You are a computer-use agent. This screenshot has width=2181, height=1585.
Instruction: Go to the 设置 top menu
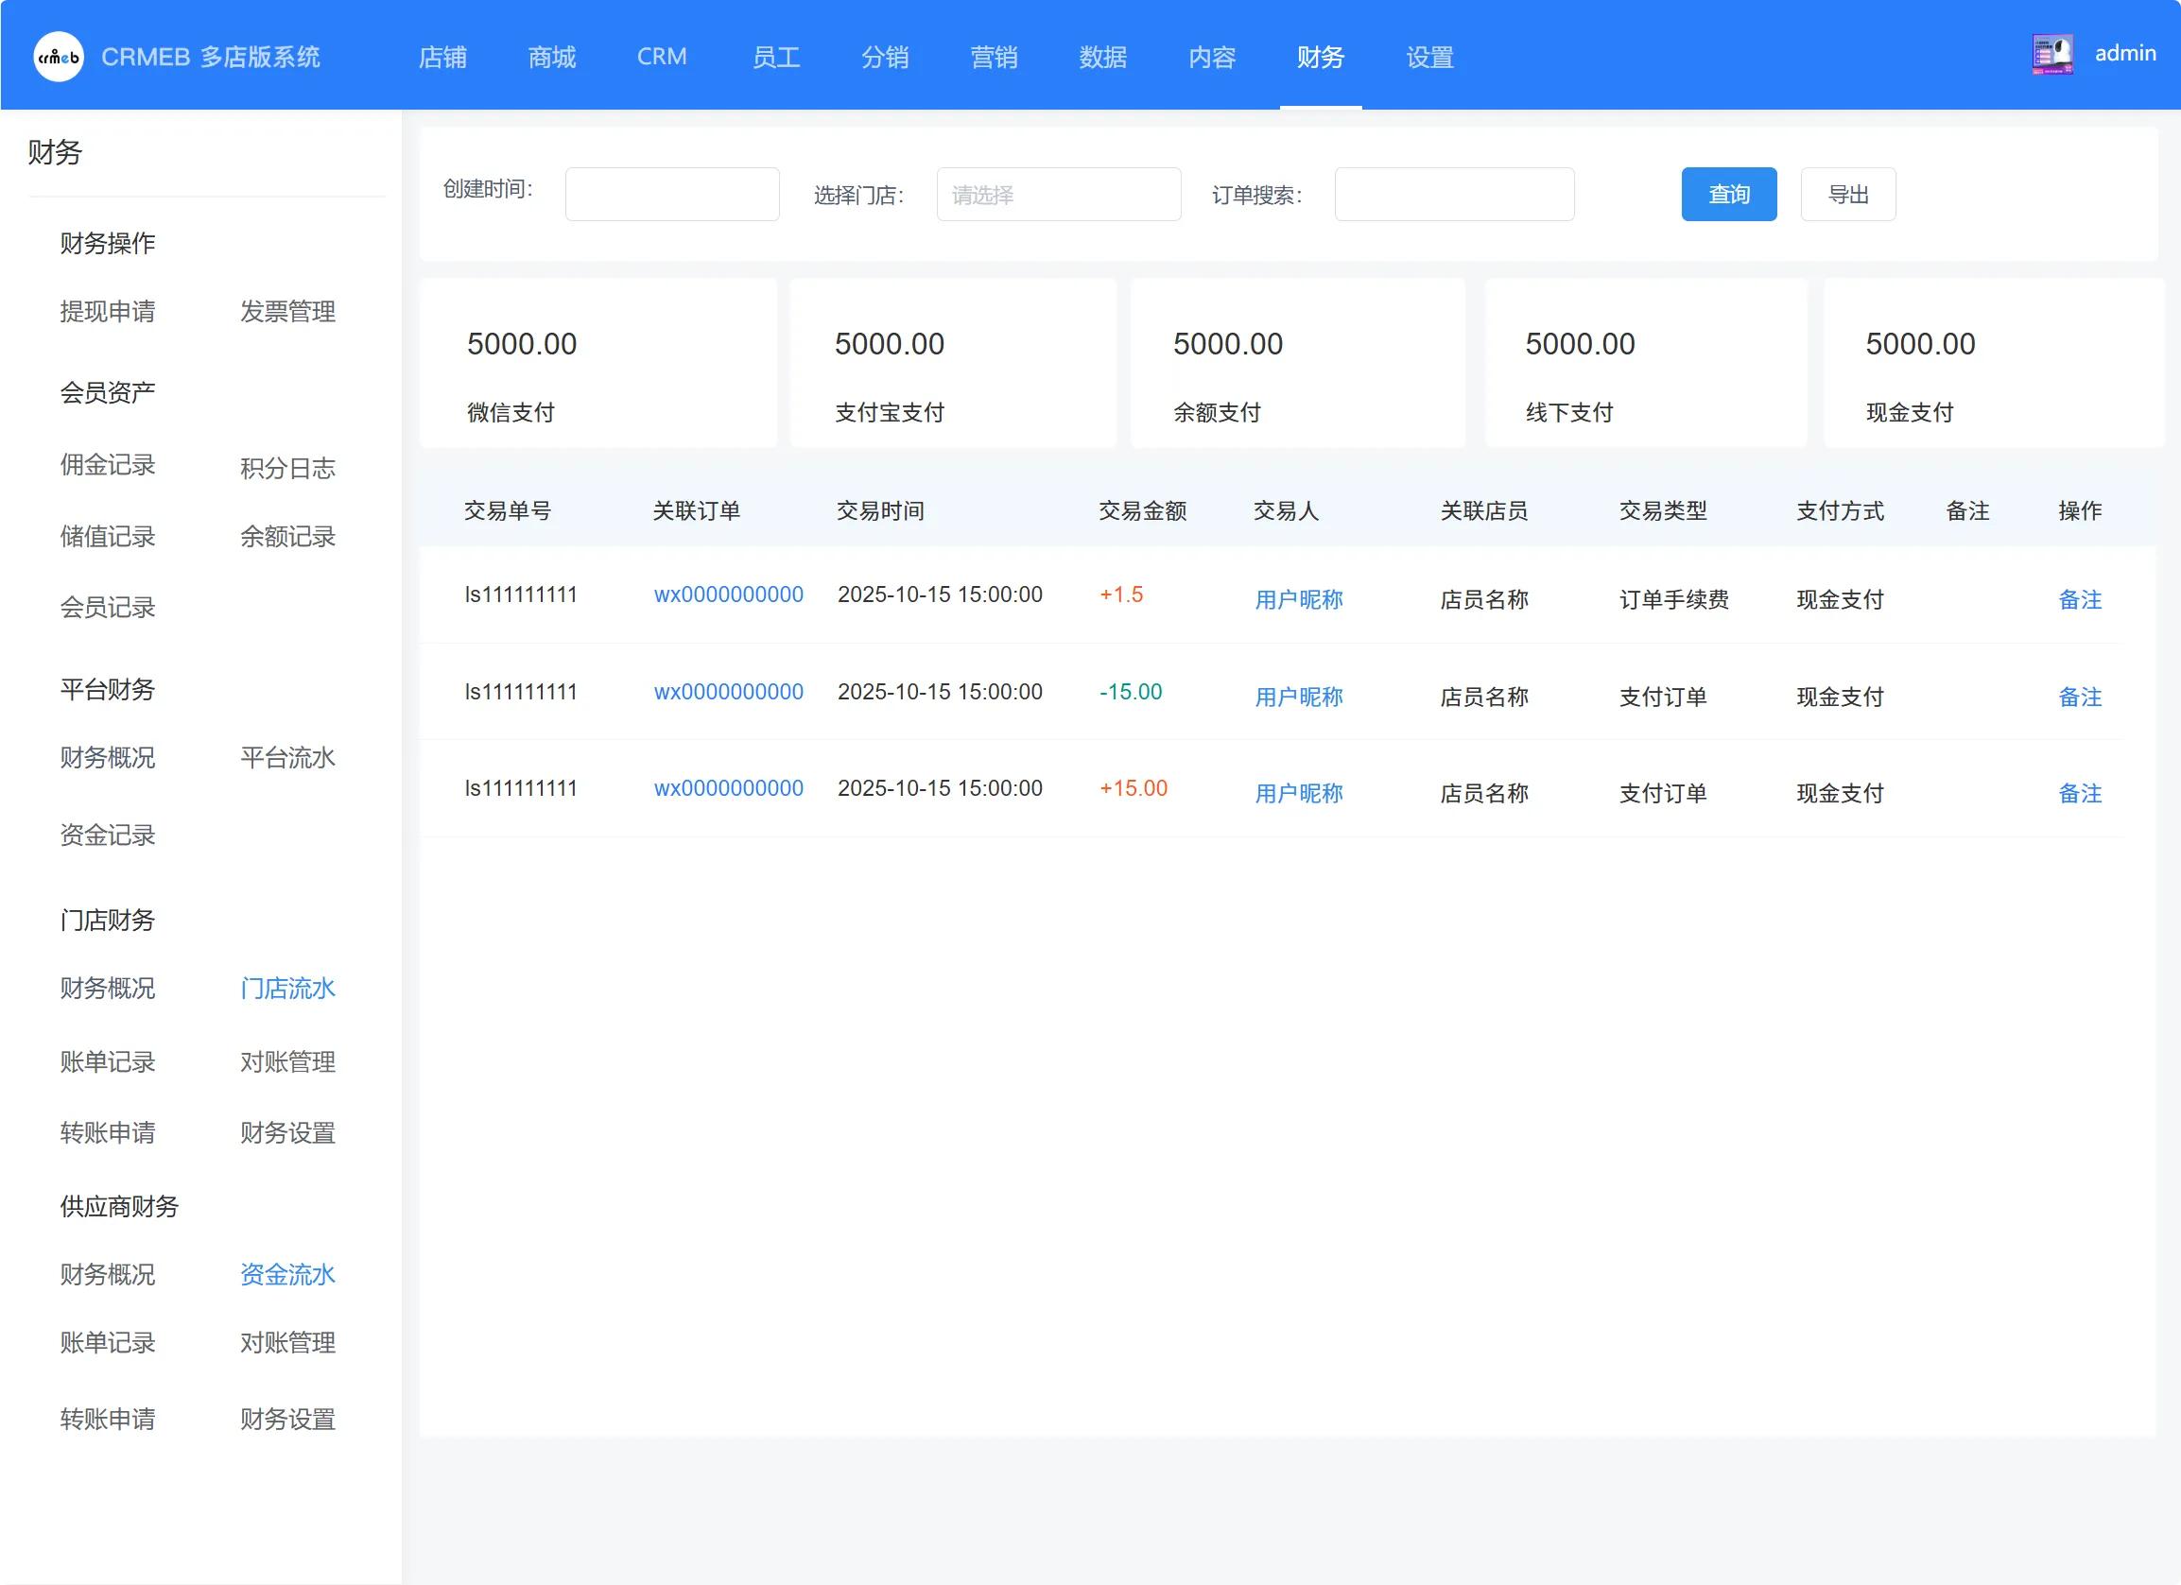[x=1429, y=57]
